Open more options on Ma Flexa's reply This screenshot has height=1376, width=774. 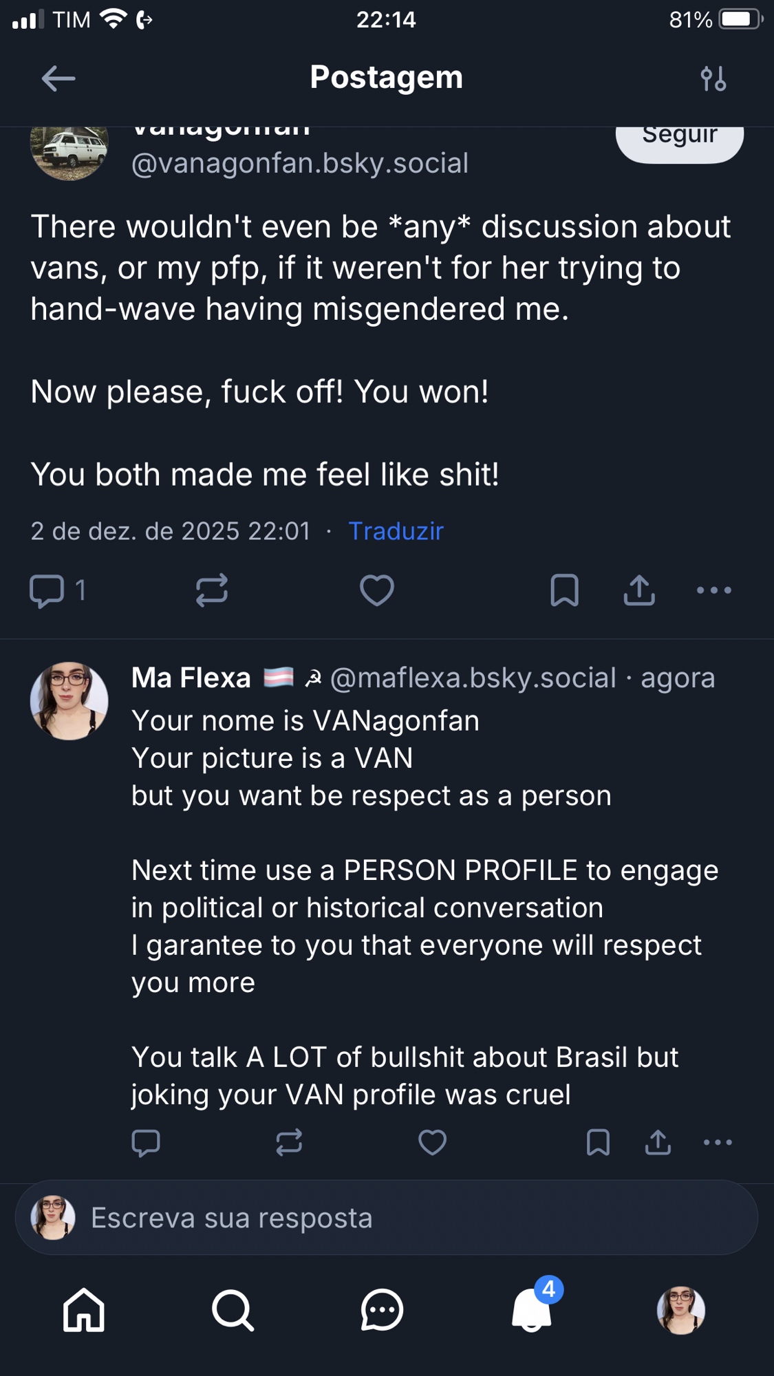coord(718,1143)
